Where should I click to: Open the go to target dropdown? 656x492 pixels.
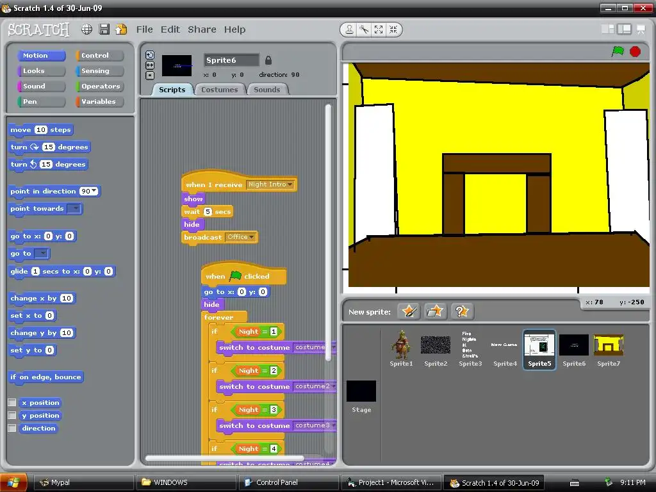(x=41, y=254)
